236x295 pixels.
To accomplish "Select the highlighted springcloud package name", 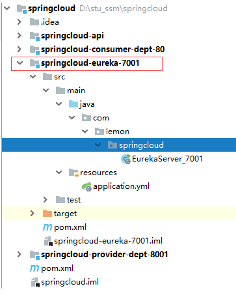I will 141,145.
